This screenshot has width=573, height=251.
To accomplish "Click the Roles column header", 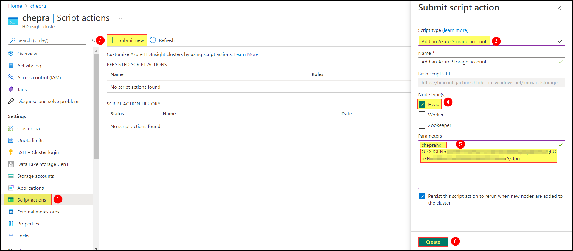I will tap(317, 74).
